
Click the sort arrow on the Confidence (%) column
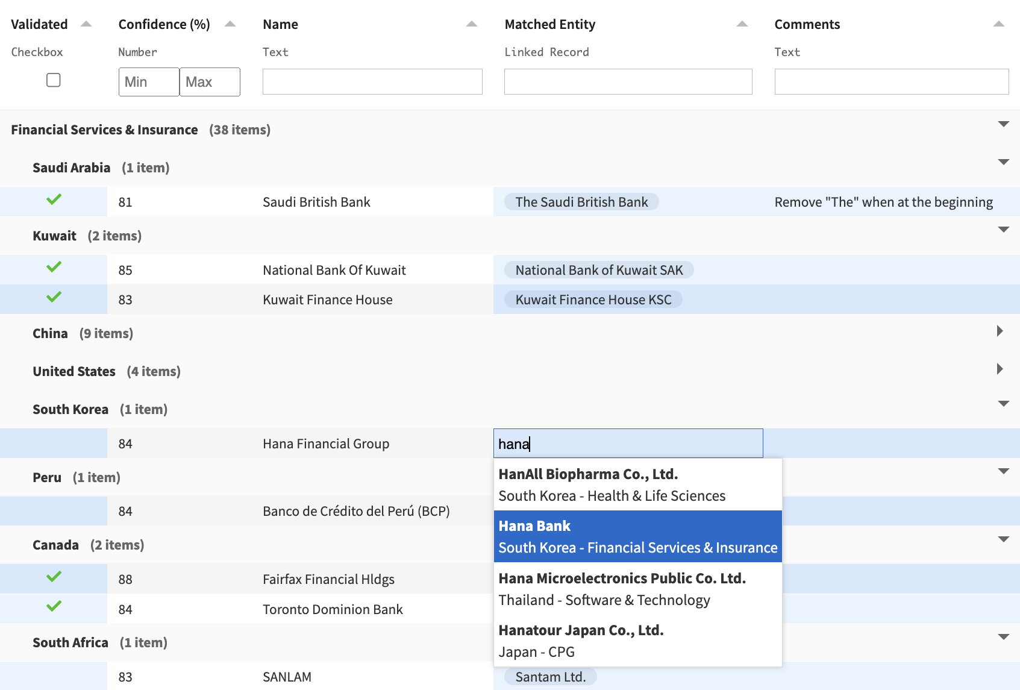pos(230,23)
